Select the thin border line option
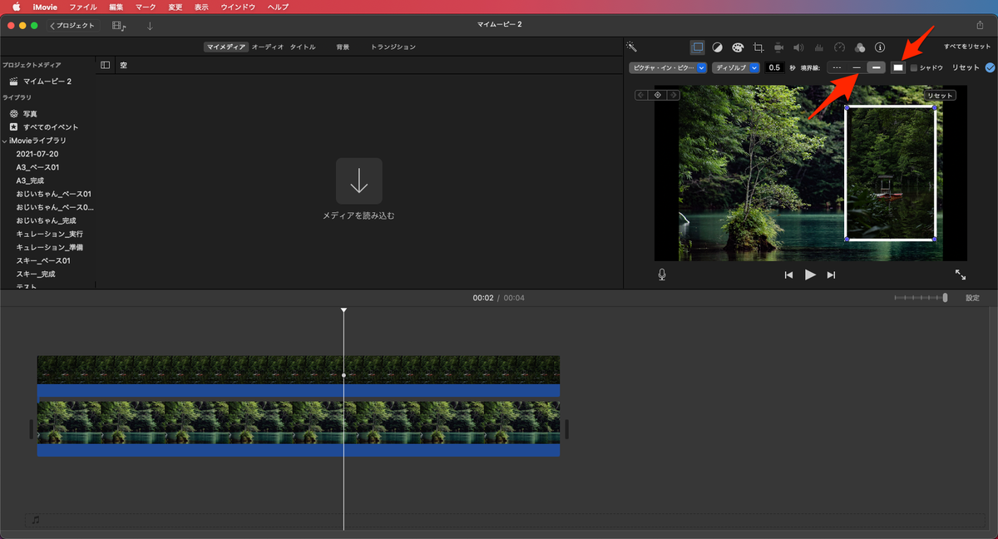The height and width of the screenshot is (539, 998). [x=857, y=68]
